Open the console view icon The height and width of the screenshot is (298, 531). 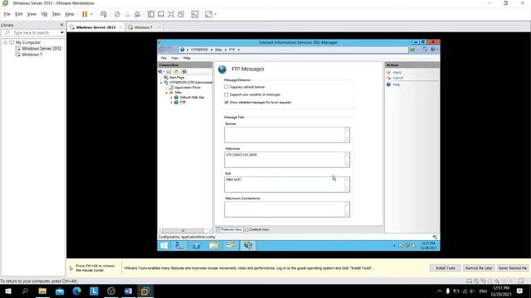(x=195, y=14)
